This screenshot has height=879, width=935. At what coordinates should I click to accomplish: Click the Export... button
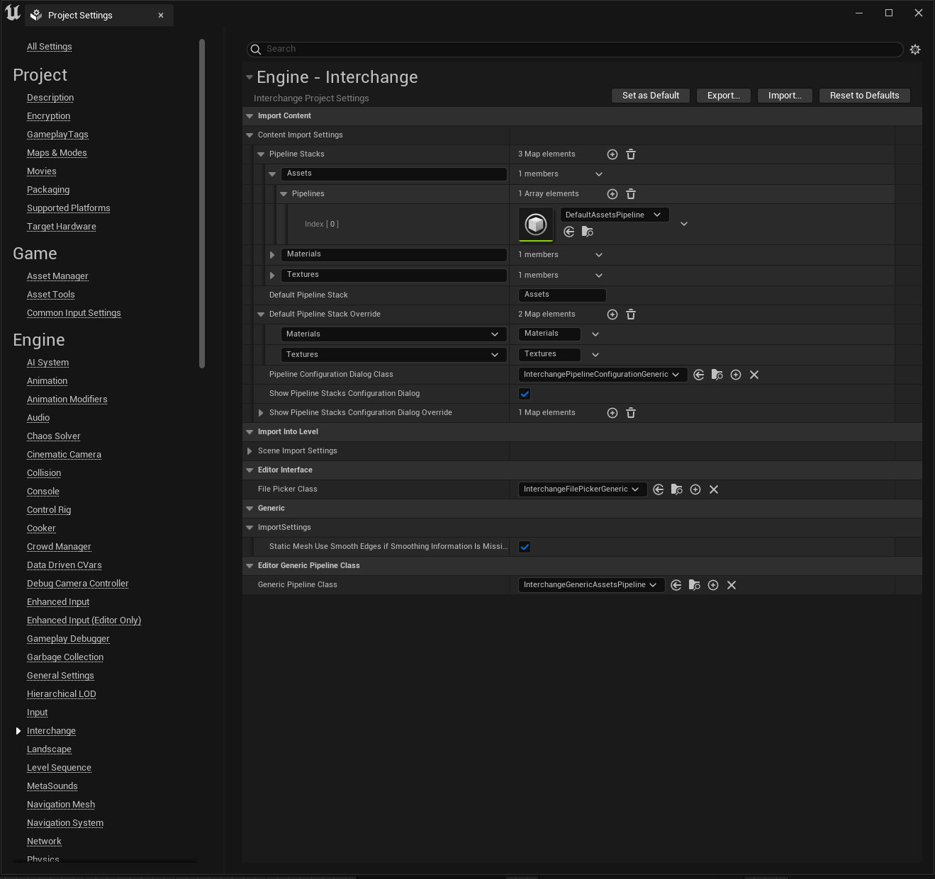[x=724, y=96]
